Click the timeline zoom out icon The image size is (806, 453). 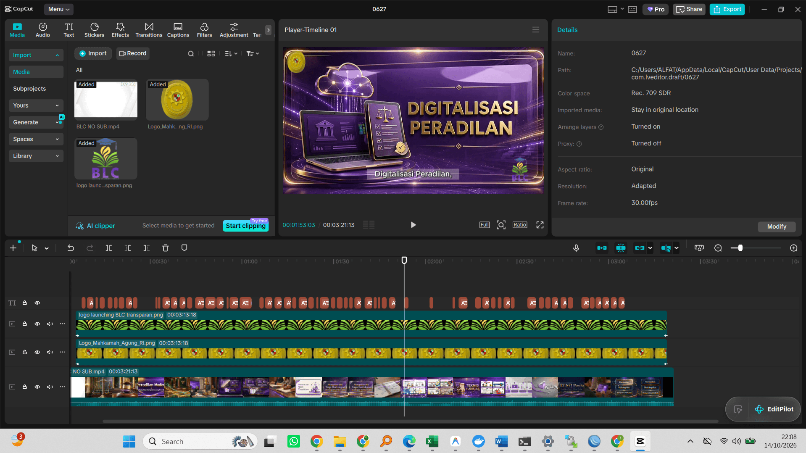tap(718, 248)
